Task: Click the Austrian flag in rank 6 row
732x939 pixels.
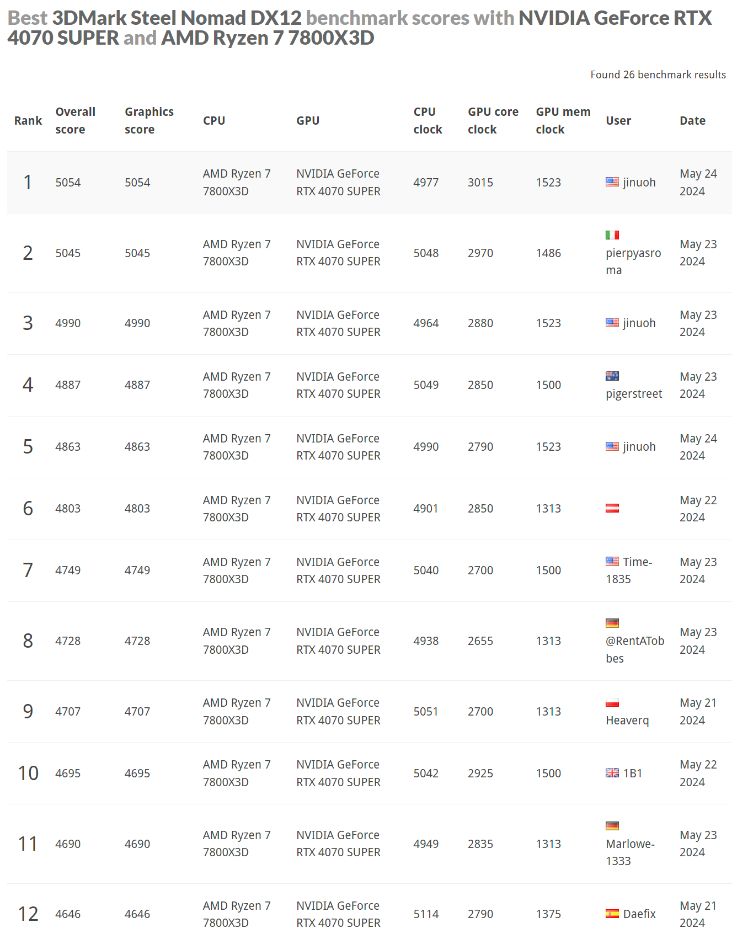Action: tap(612, 508)
